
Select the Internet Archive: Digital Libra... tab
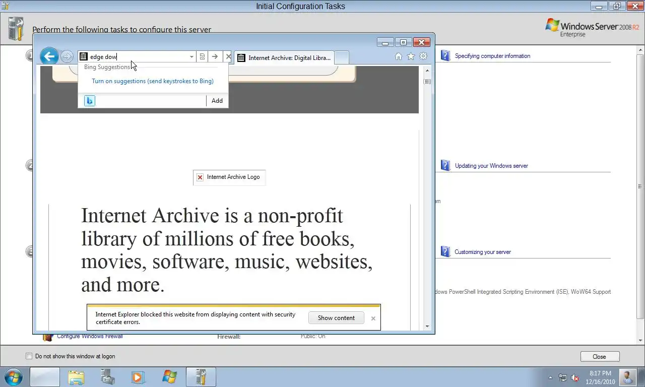click(x=284, y=58)
